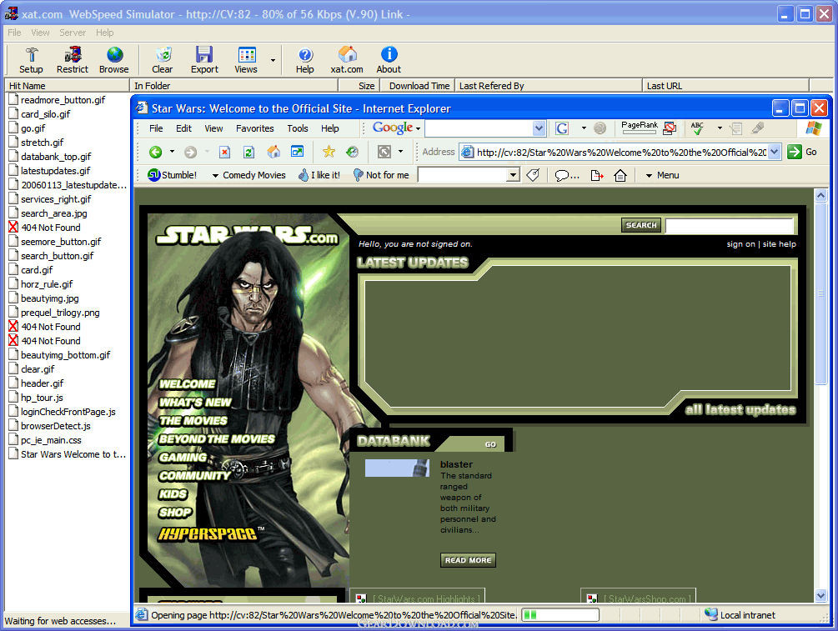The width and height of the screenshot is (838, 631).
Task: Open Favorites with the star icon
Action: click(x=329, y=152)
